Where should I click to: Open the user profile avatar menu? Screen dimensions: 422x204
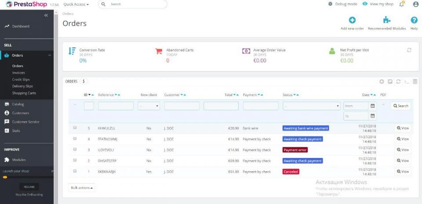tap(416, 4)
